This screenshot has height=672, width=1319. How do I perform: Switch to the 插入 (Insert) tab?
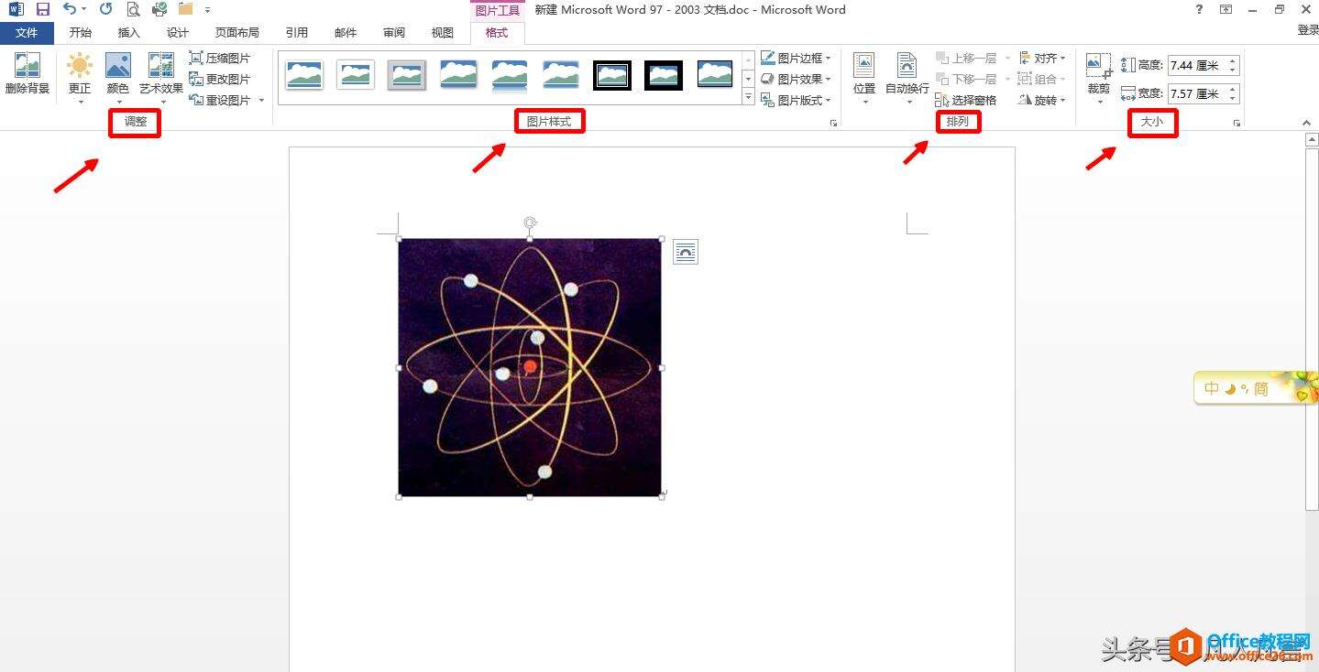point(129,33)
